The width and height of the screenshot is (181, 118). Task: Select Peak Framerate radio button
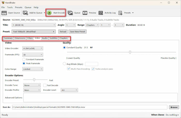click(x=24, y=63)
